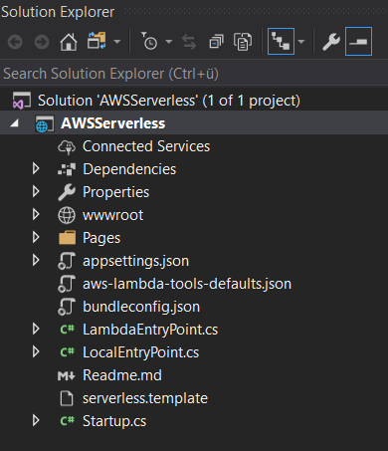
Task: Expand the appsettings.json node
Action: pos(36,261)
